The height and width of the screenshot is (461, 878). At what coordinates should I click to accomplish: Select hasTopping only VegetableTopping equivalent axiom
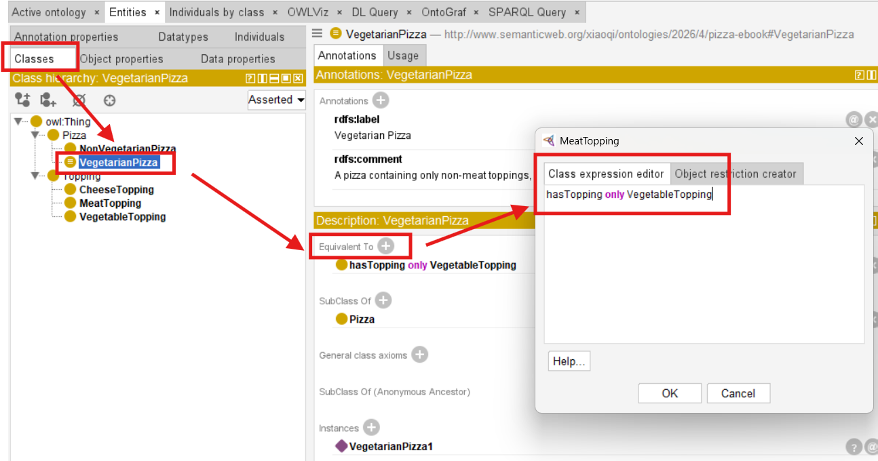pos(432,265)
